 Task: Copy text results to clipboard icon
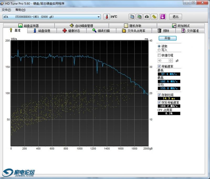click(x=132, y=17)
